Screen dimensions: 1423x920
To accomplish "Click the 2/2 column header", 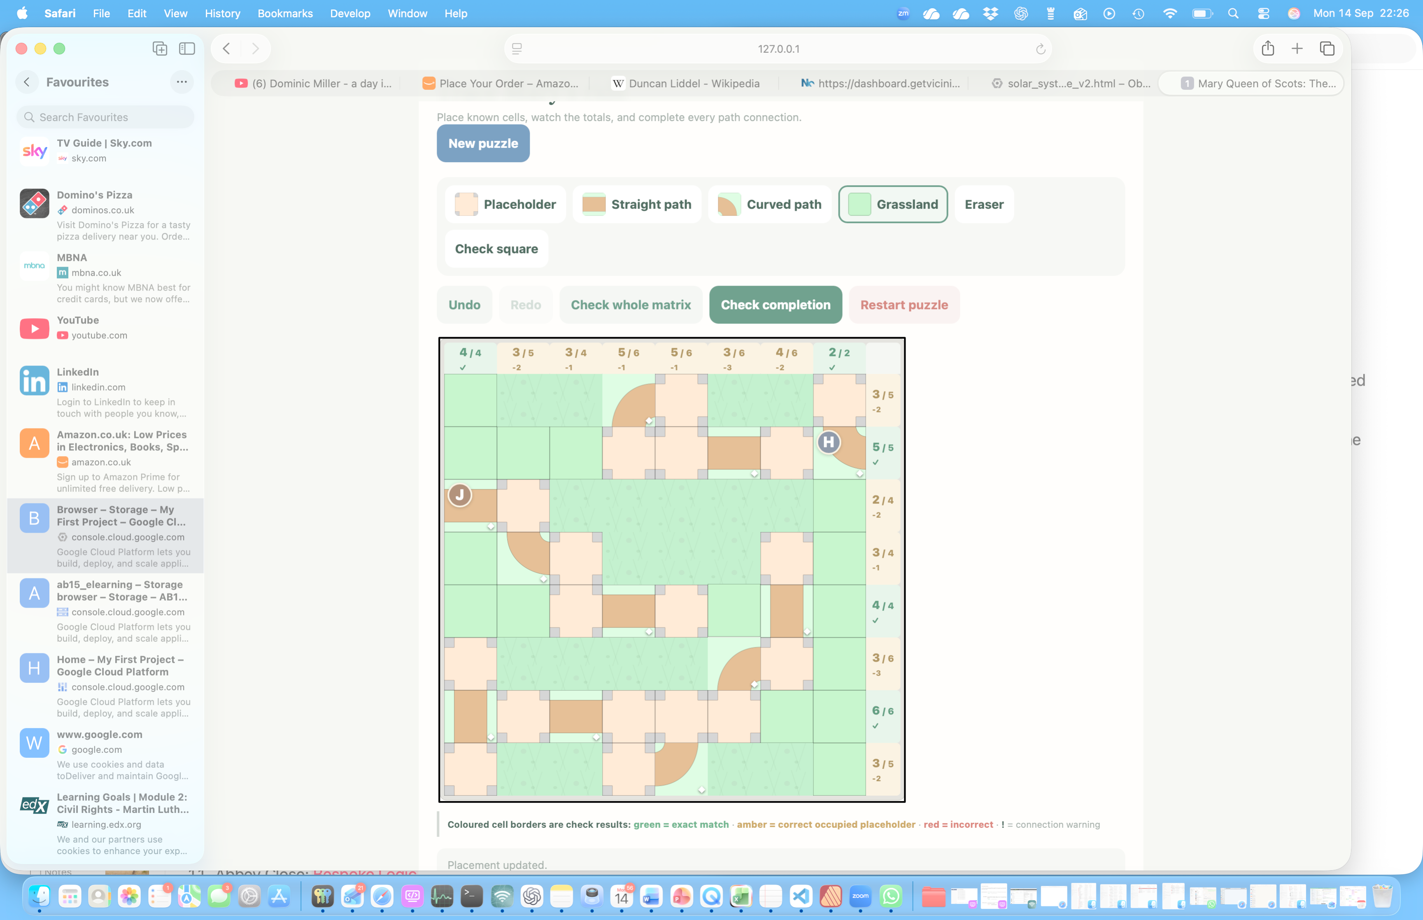I will (x=839, y=358).
